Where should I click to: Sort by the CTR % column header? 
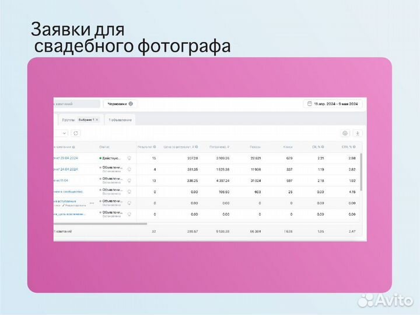[347, 147]
